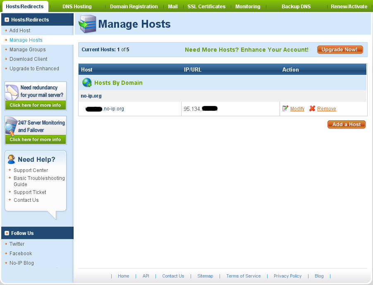Click the Host column header
The height and width of the screenshot is (285, 373).
pos(86,70)
